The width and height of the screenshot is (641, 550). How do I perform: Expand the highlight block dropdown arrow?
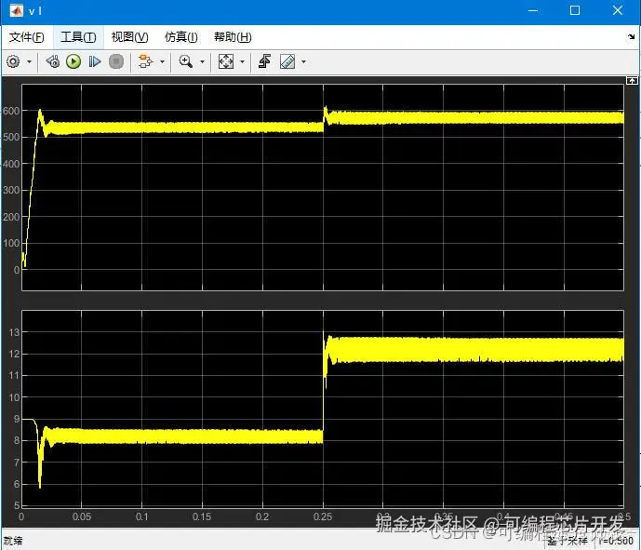click(x=162, y=62)
